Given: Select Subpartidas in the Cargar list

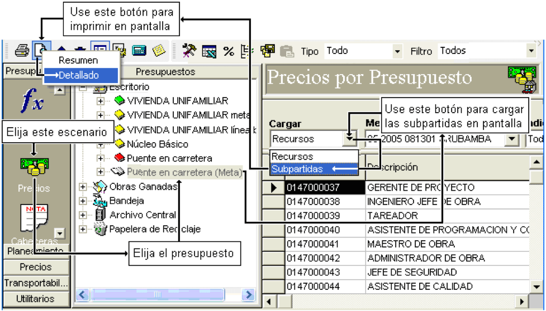Looking at the screenshot, I should pyautogui.click(x=314, y=169).
